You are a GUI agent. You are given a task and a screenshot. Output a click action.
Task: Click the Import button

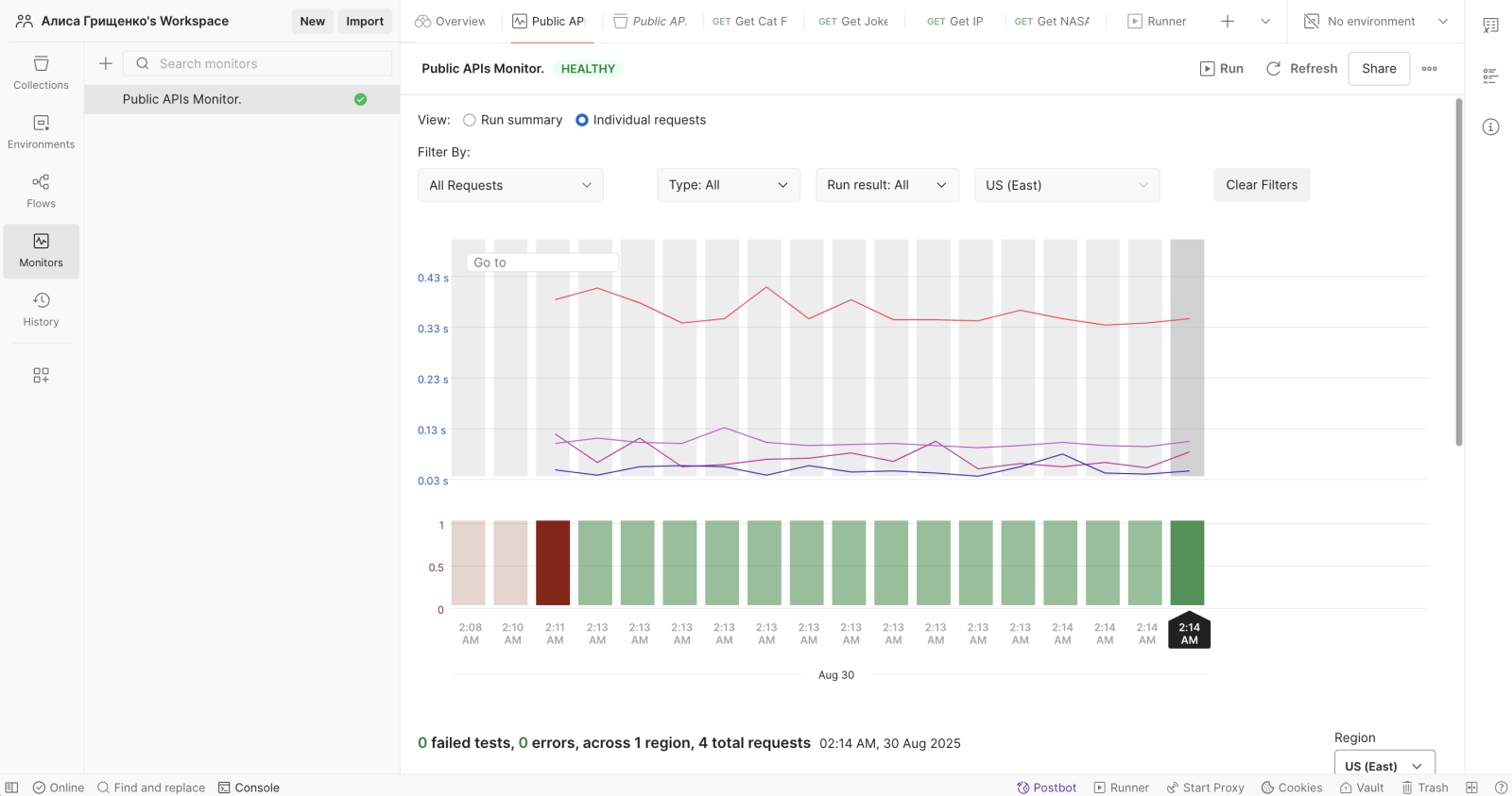(365, 21)
